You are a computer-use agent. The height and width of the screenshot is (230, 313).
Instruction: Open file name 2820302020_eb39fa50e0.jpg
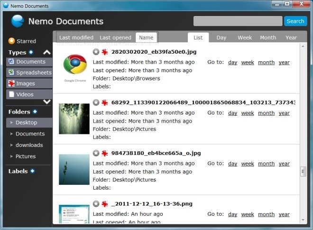154,52
